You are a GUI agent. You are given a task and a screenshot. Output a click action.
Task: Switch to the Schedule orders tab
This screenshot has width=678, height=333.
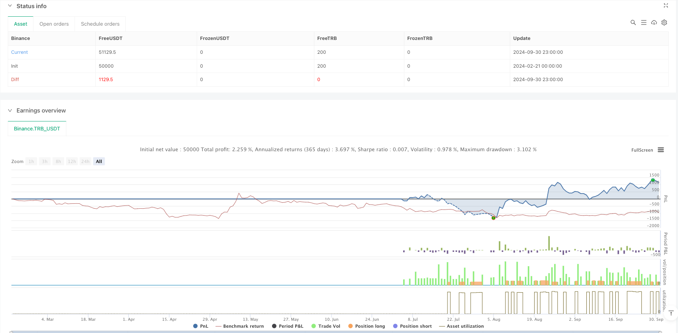(x=100, y=24)
